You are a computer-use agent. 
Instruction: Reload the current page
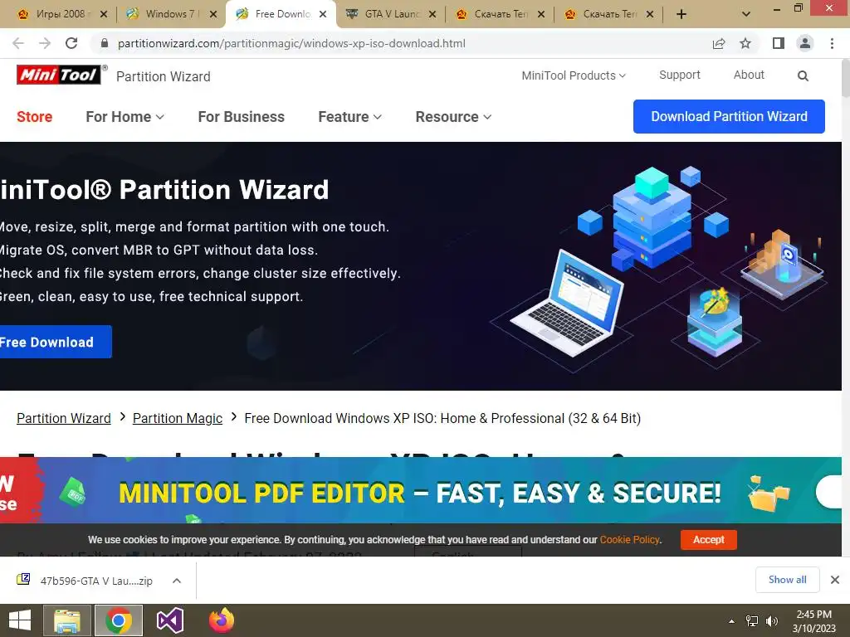click(x=71, y=43)
